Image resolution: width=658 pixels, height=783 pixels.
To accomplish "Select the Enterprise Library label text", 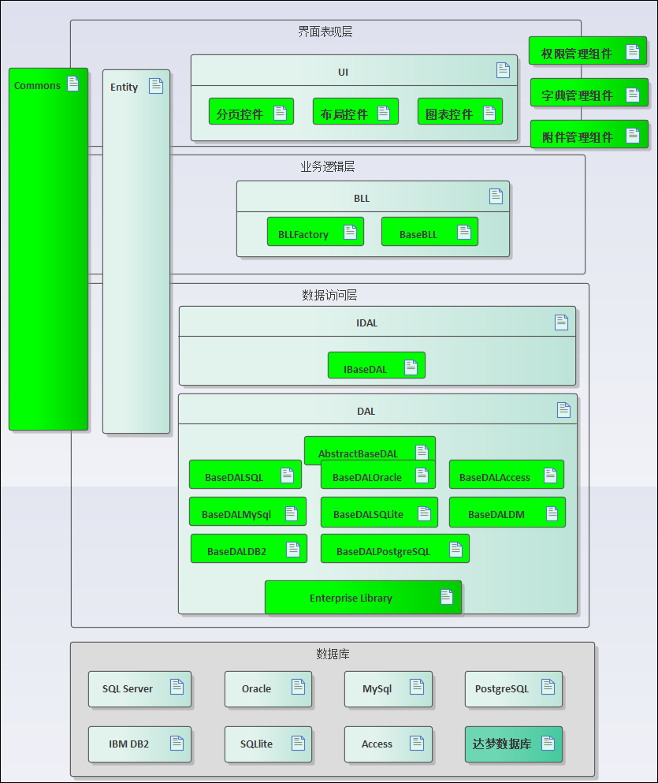I will coord(351,598).
